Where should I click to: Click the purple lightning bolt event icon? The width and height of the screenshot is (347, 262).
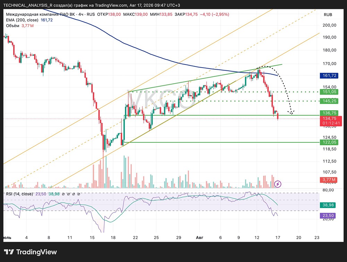tap(278, 184)
